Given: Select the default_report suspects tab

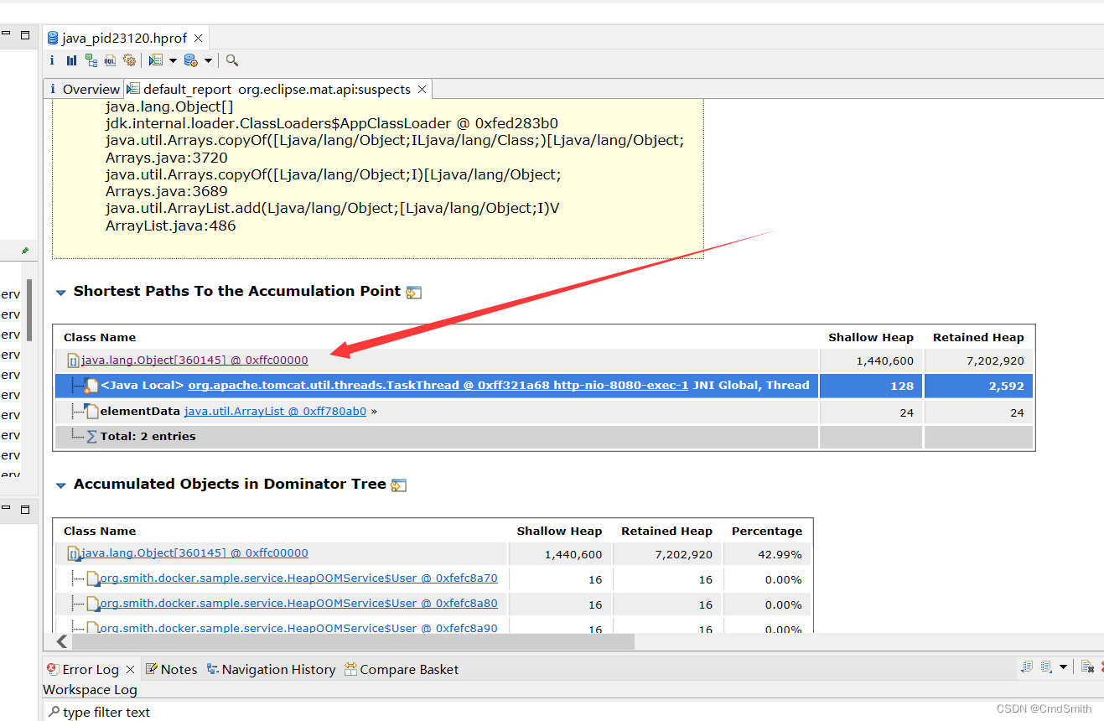Looking at the screenshot, I should [277, 89].
